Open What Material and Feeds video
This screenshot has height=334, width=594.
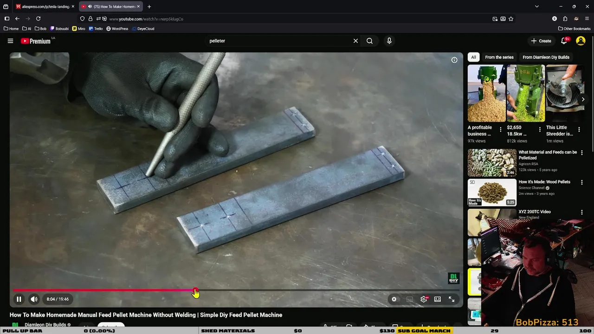(x=548, y=155)
